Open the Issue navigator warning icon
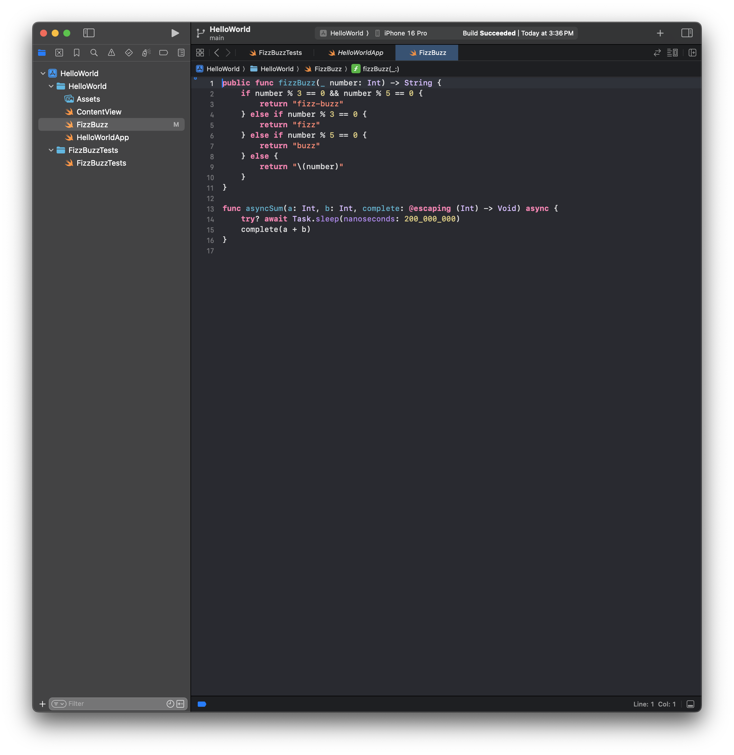The image size is (734, 755). click(x=111, y=53)
